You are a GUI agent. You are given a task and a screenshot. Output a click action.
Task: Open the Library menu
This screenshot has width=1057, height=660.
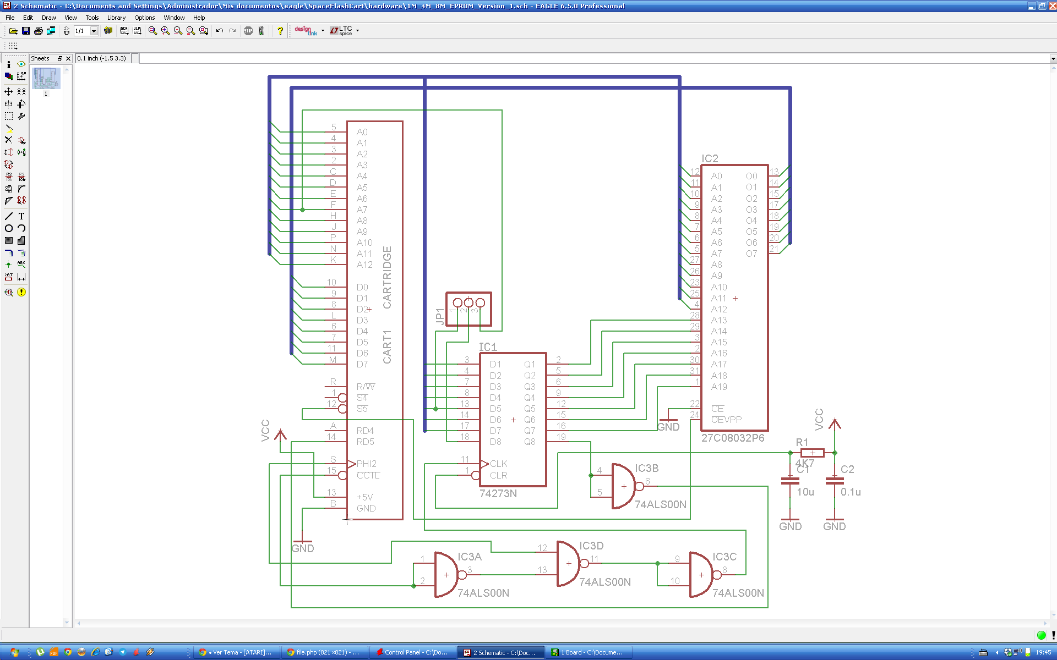pos(116,18)
